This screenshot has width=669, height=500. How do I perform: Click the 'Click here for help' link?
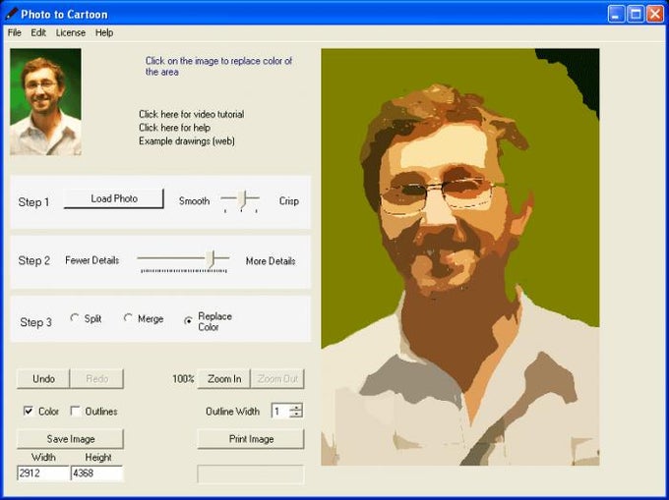[174, 128]
